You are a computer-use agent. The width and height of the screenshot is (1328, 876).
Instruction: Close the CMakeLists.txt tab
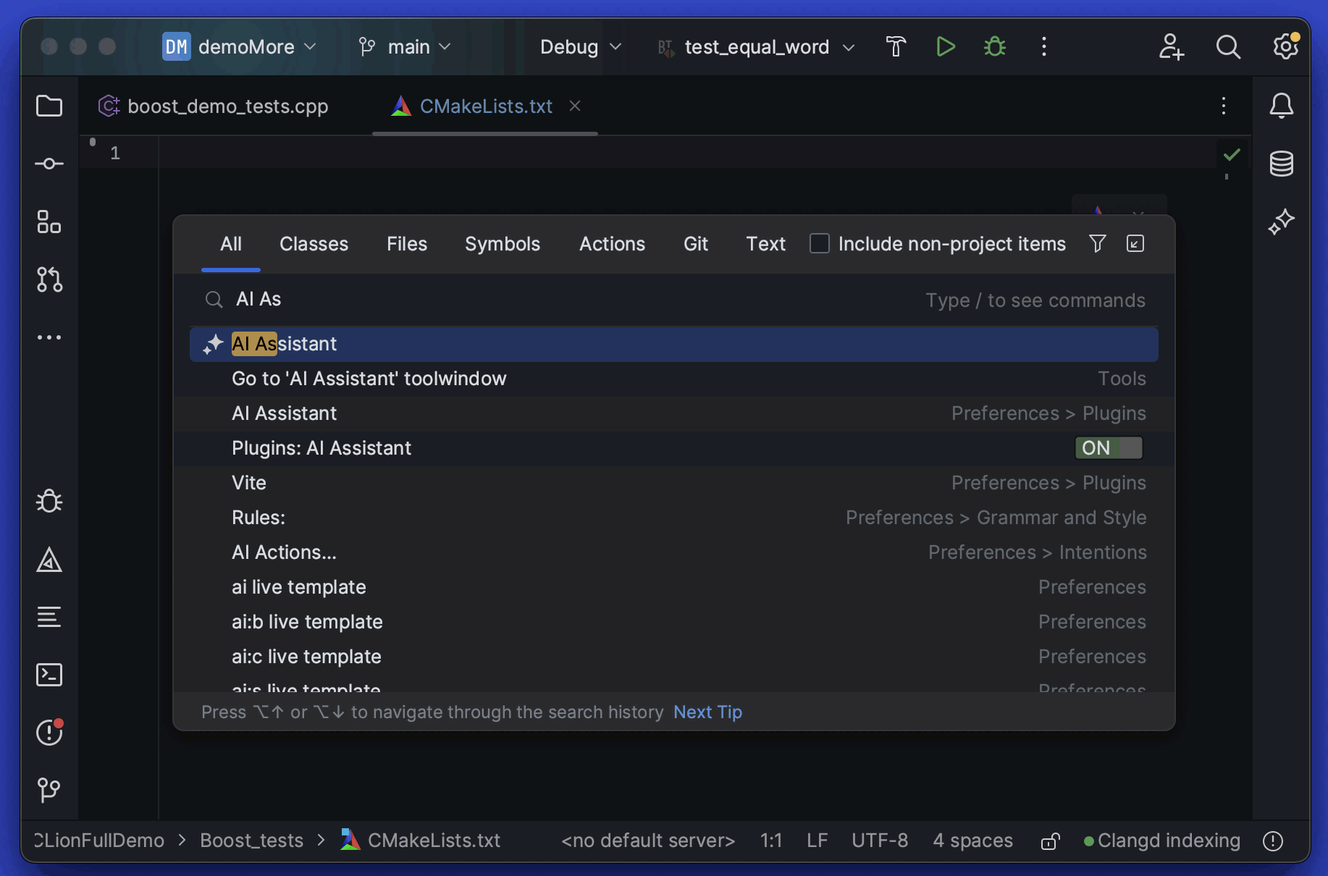[x=575, y=106]
